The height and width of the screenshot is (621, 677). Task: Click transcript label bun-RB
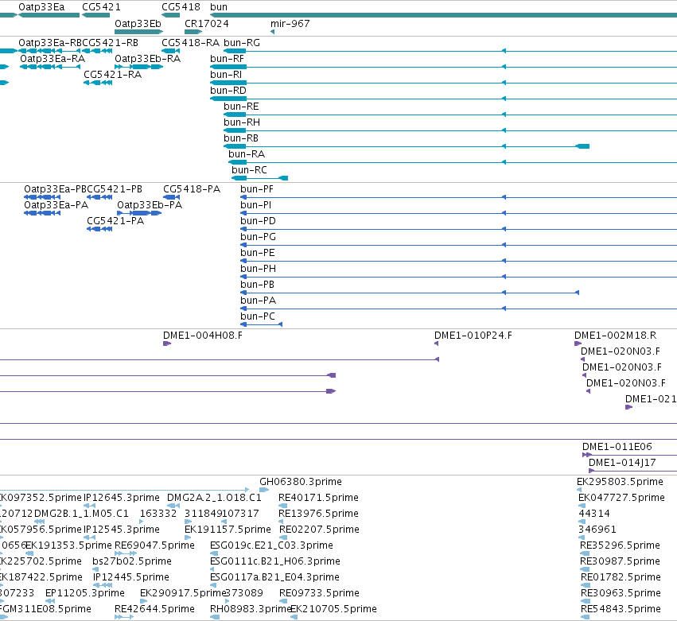[241, 138]
